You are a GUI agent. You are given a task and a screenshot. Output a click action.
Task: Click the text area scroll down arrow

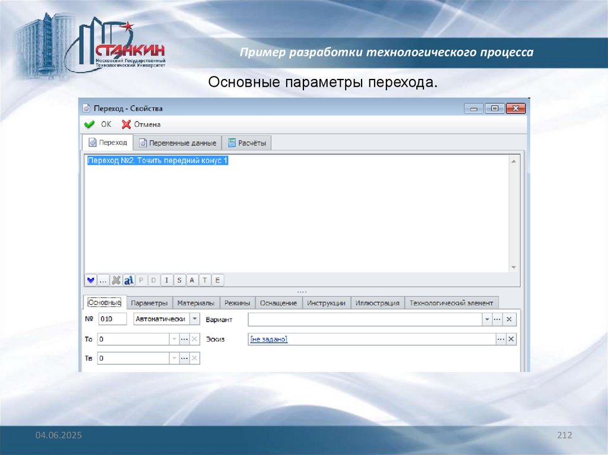click(x=514, y=268)
